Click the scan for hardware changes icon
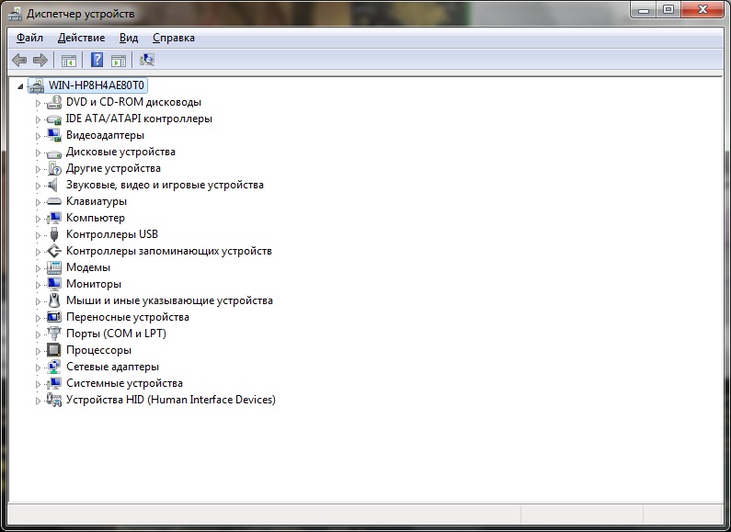Screen dimensions: 731x532 tap(146, 61)
